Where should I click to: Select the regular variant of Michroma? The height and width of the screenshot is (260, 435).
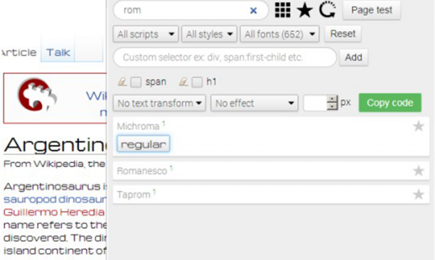click(143, 144)
